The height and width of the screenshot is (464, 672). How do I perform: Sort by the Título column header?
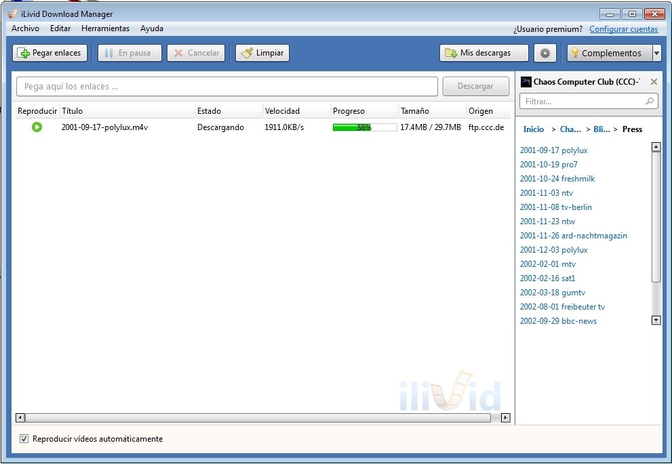[127, 111]
